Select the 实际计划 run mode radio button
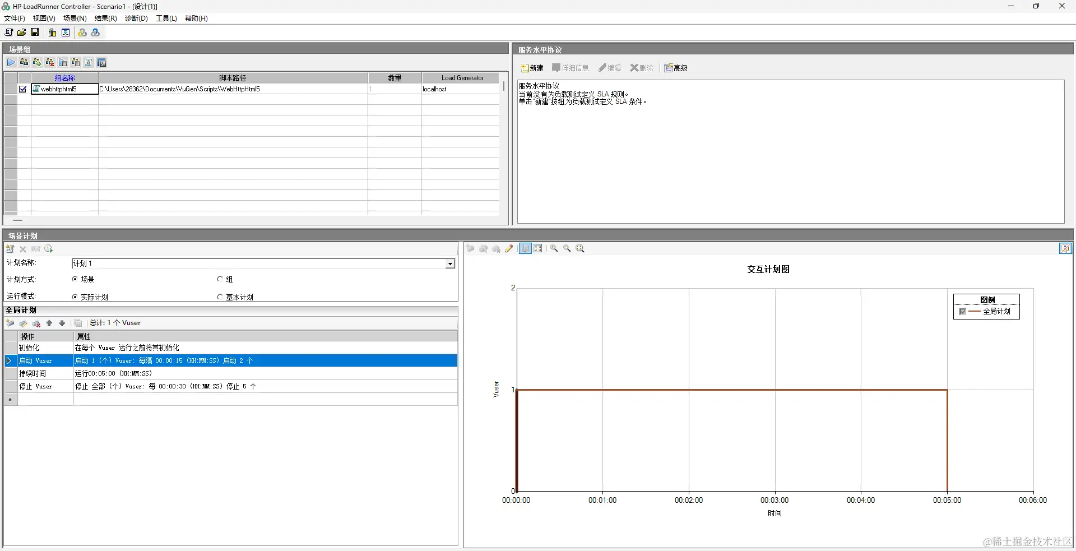Viewport: 1076px width, 551px height. pyautogui.click(x=75, y=297)
